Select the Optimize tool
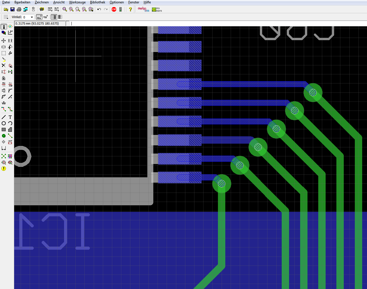Image resolution: width=367 pixels, height=289 pixels. point(10,97)
